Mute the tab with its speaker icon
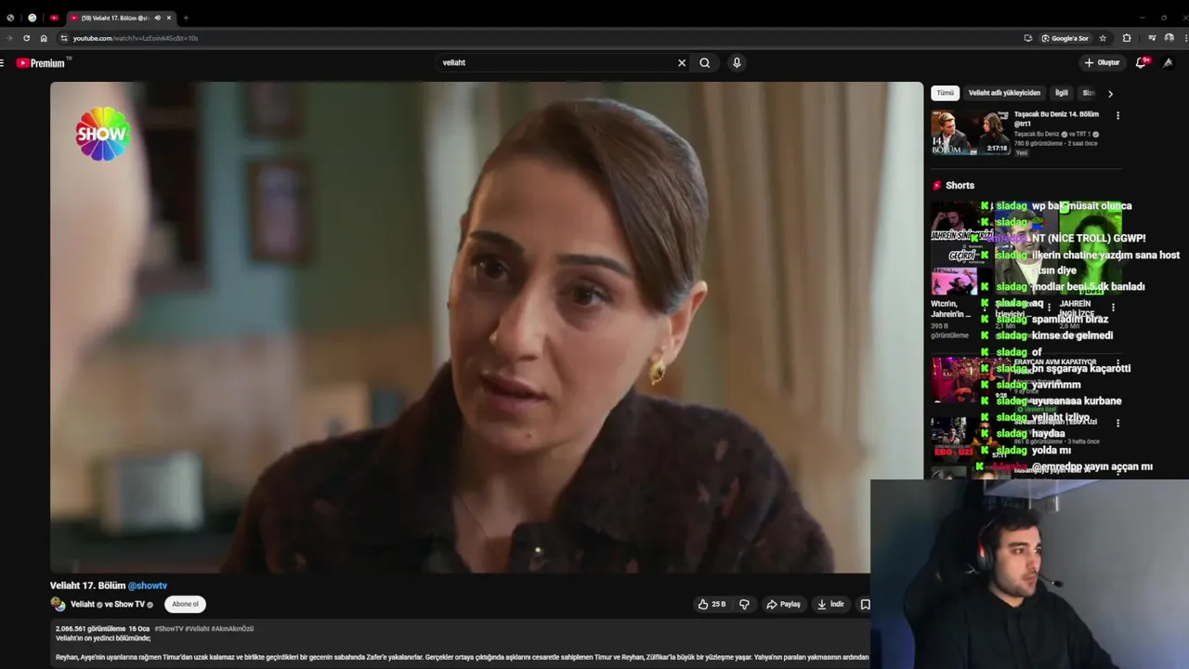Image resolution: width=1189 pixels, height=669 pixels. pyautogui.click(x=157, y=18)
